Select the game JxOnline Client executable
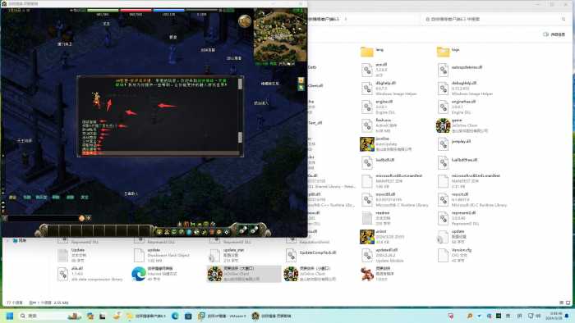Screen dimensions: 575x323 coord(462,125)
